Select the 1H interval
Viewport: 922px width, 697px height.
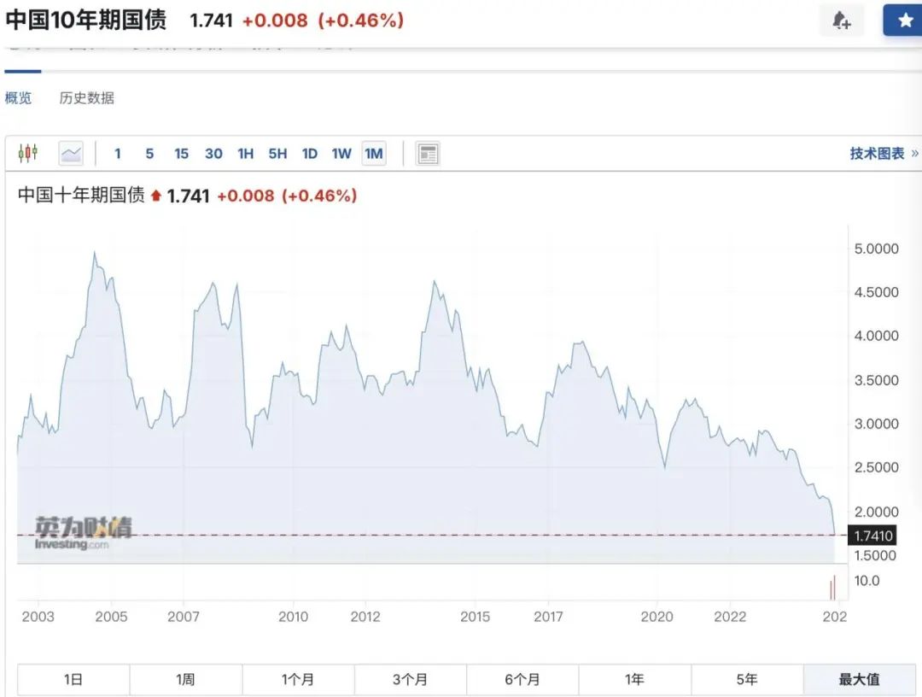click(x=245, y=154)
